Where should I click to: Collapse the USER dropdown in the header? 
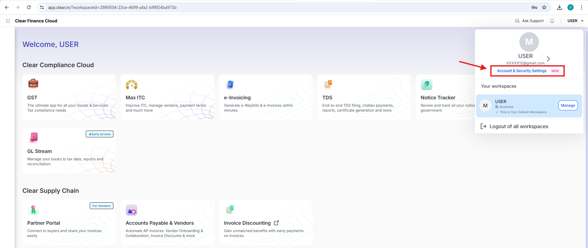575,21
